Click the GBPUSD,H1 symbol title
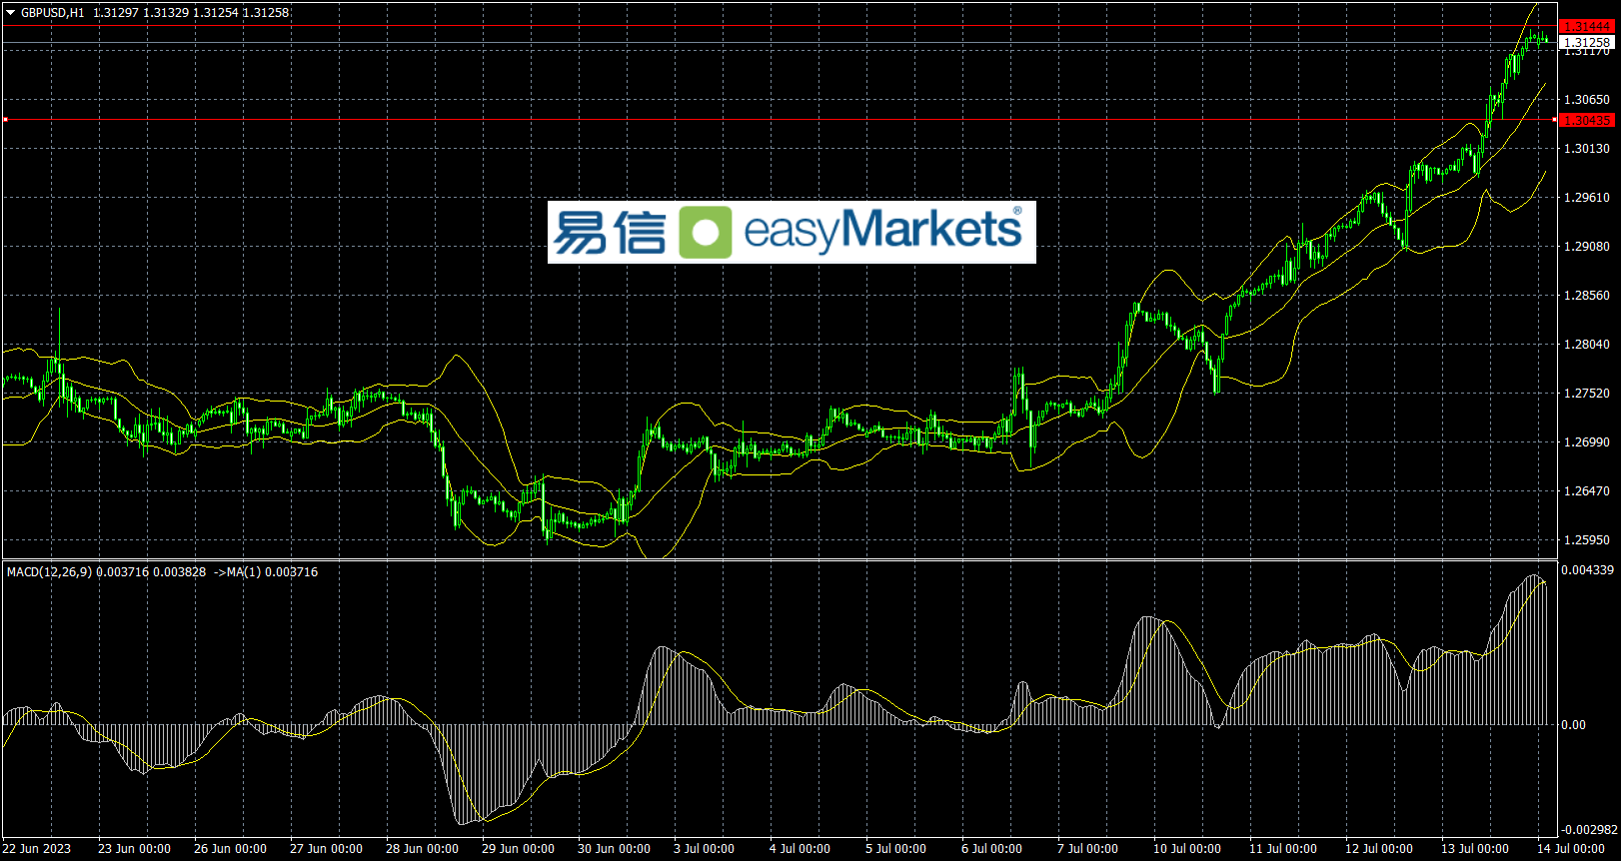The image size is (1621, 861). coord(53,13)
